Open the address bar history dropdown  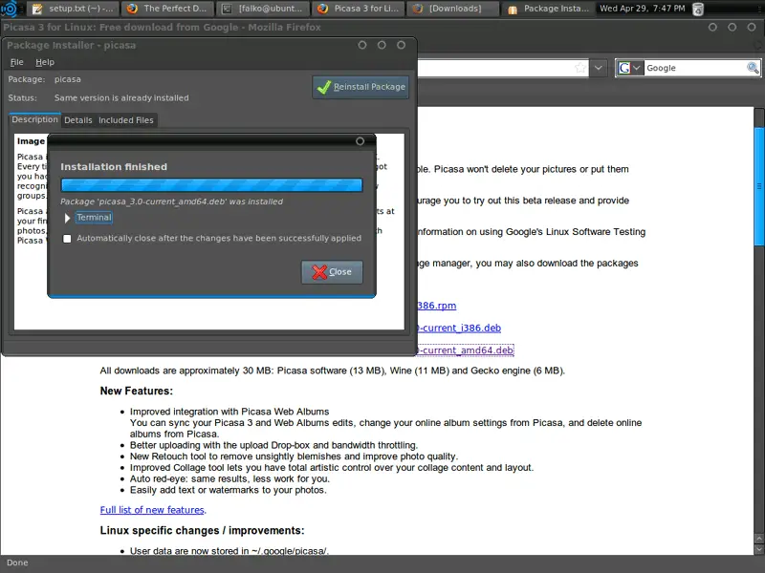click(599, 68)
